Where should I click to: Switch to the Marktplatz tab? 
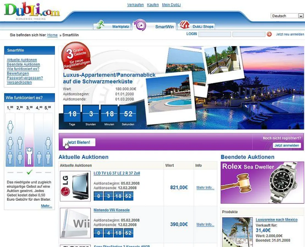pyautogui.click(x=120, y=27)
